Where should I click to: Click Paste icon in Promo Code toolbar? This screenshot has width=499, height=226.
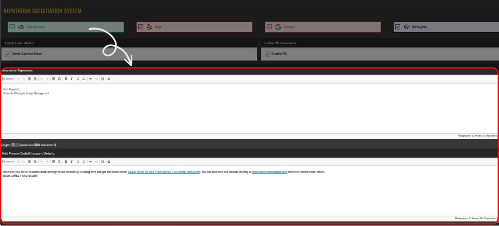click(29, 162)
